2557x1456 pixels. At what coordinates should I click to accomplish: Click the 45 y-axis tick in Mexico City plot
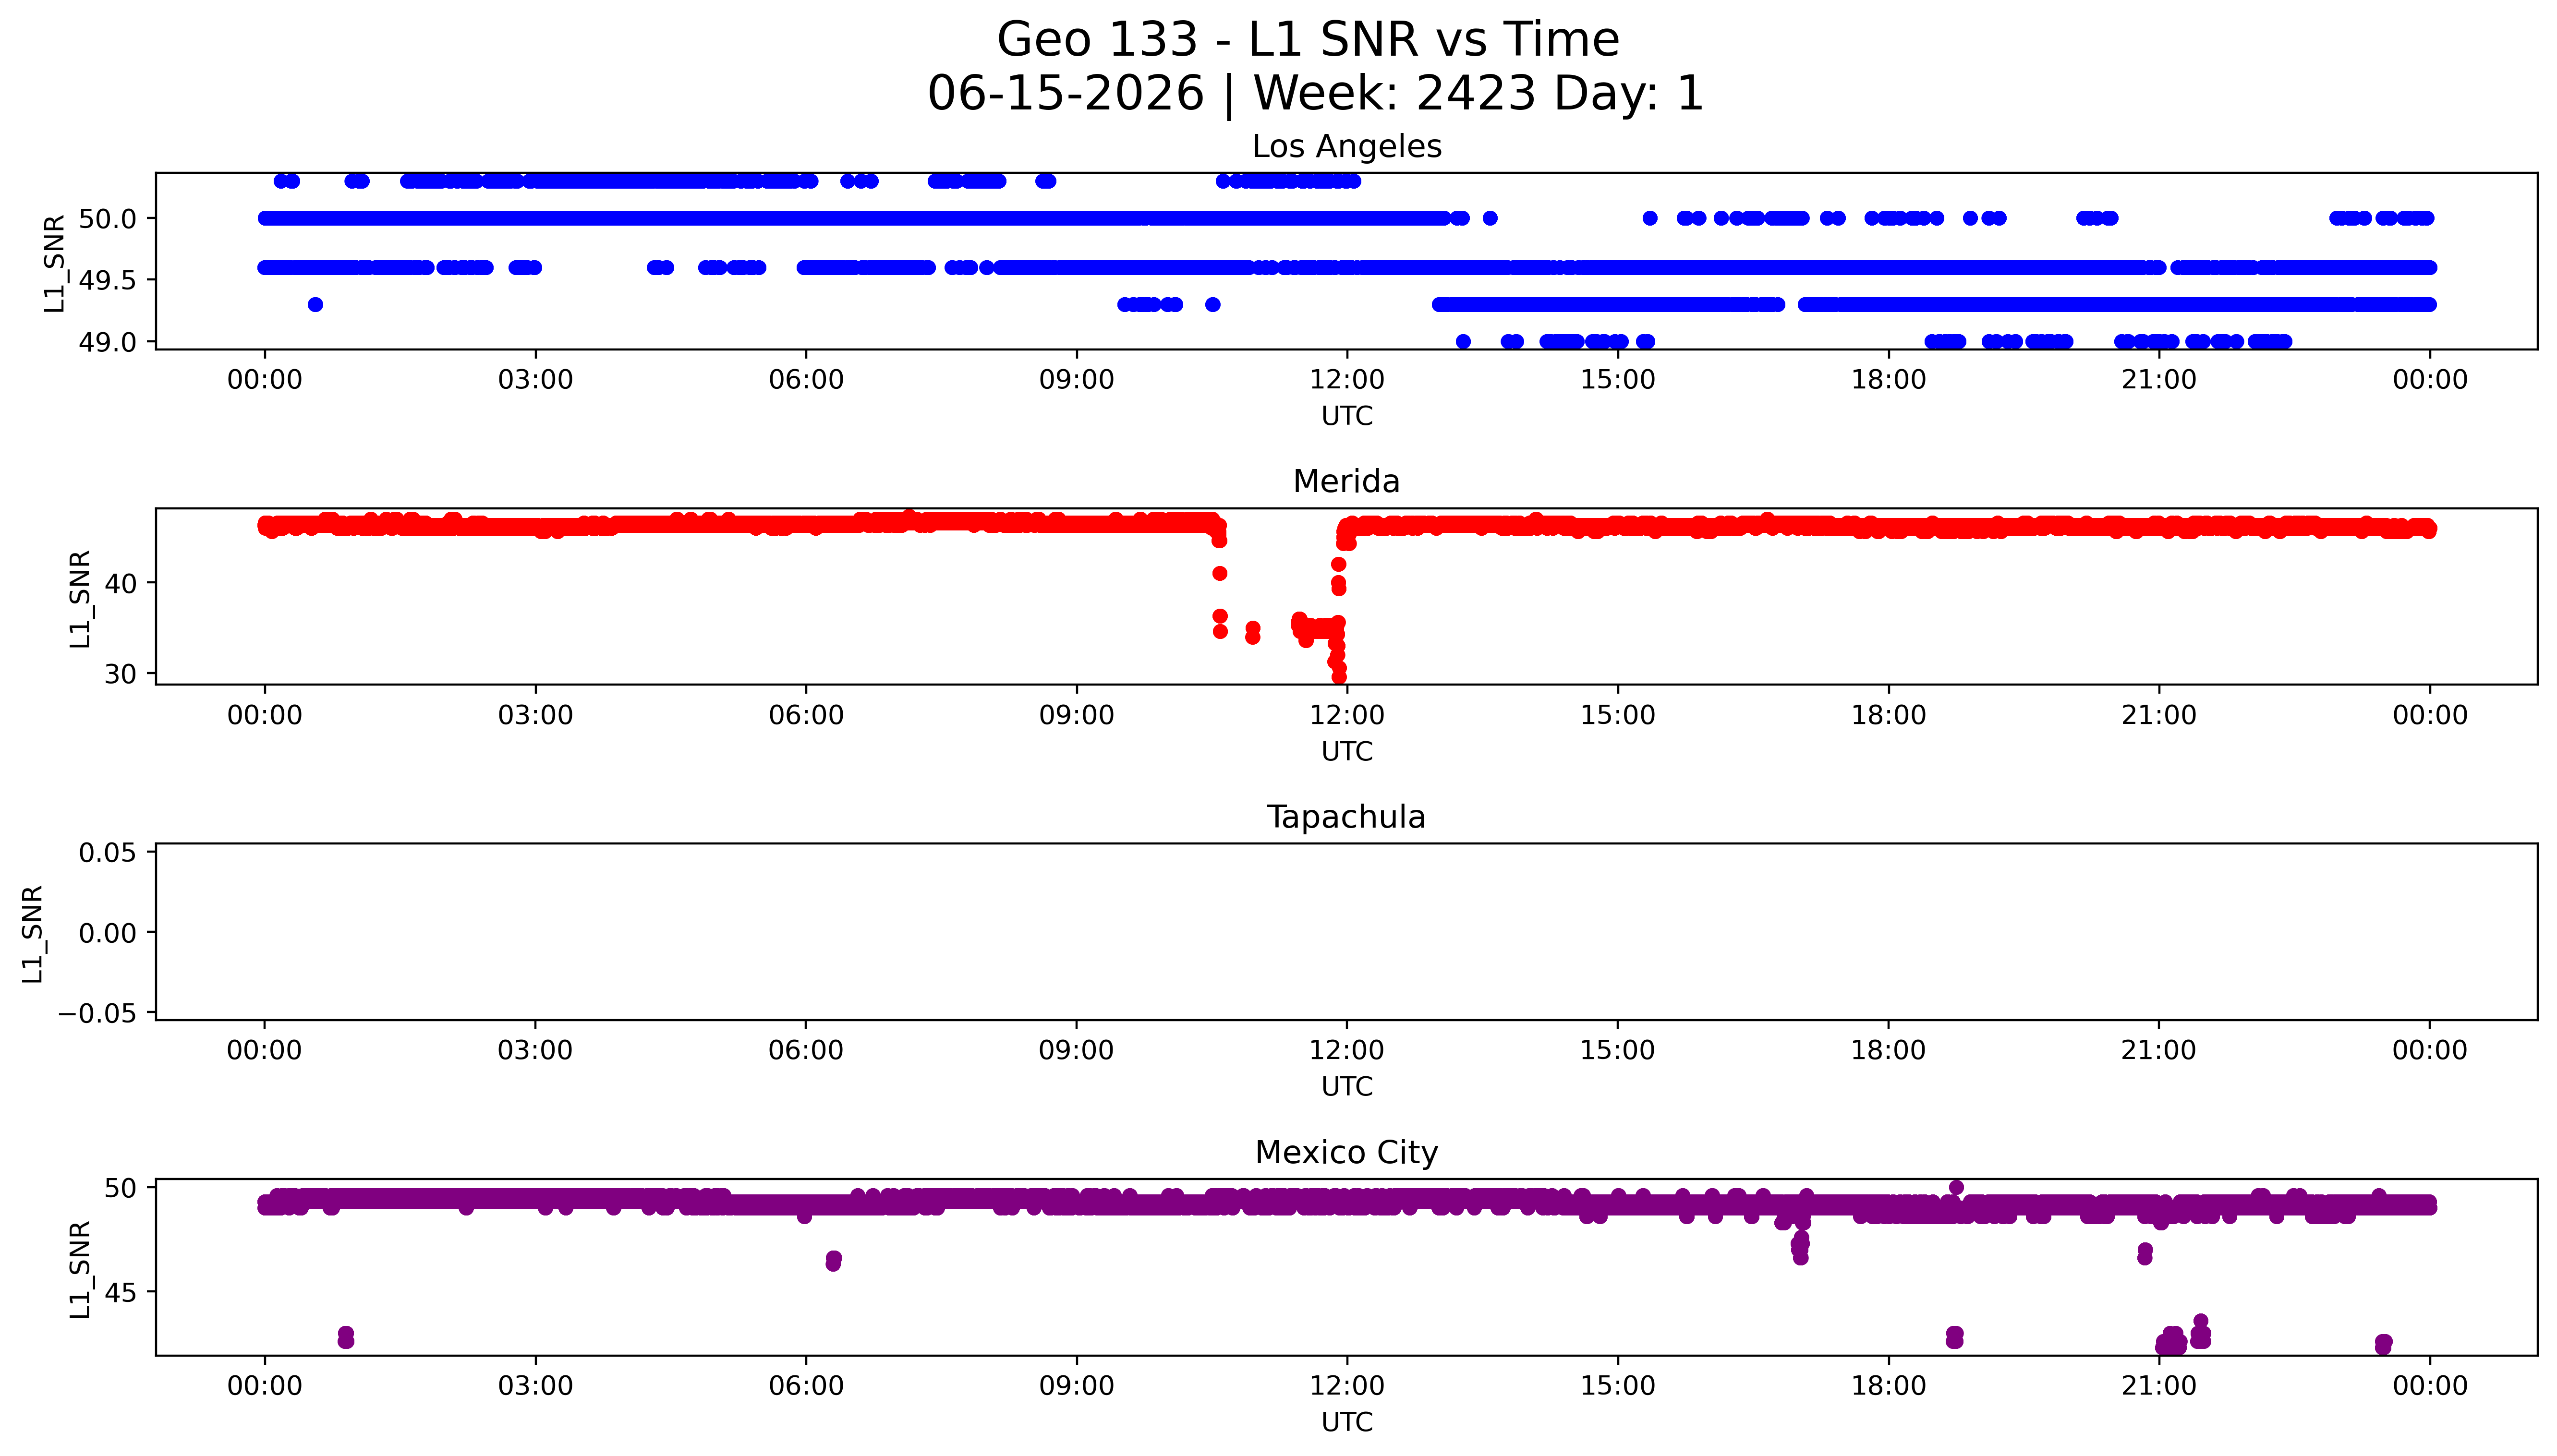[x=120, y=1292]
